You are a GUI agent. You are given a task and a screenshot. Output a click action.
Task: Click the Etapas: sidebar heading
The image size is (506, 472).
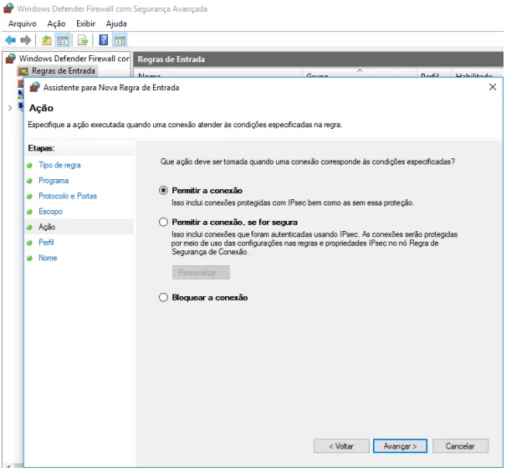pyautogui.click(x=41, y=148)
